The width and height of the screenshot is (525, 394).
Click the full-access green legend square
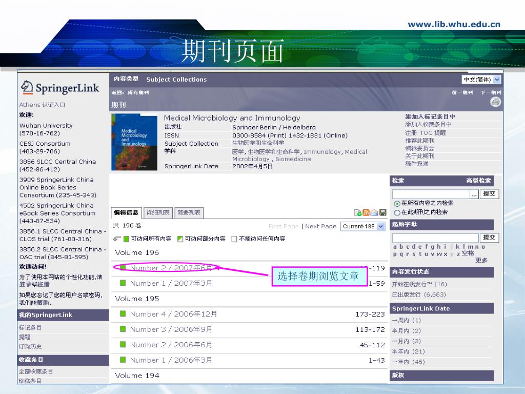pyautogui.click(x=126, y=239)
